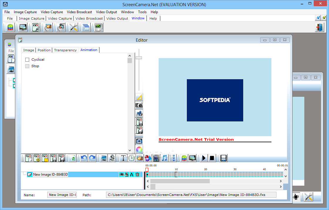Click the exit door icon at top right
Viewport: 329px width, 210px height.
pyautogui.click(x=320, y=27)
